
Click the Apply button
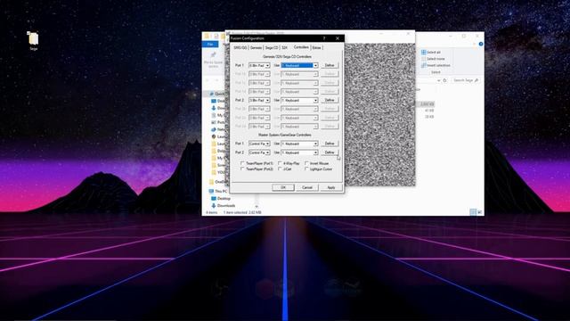click(x=330, y=187)
